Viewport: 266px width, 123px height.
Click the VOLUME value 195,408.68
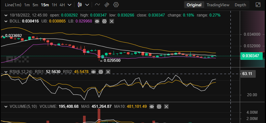pos(68,106)
